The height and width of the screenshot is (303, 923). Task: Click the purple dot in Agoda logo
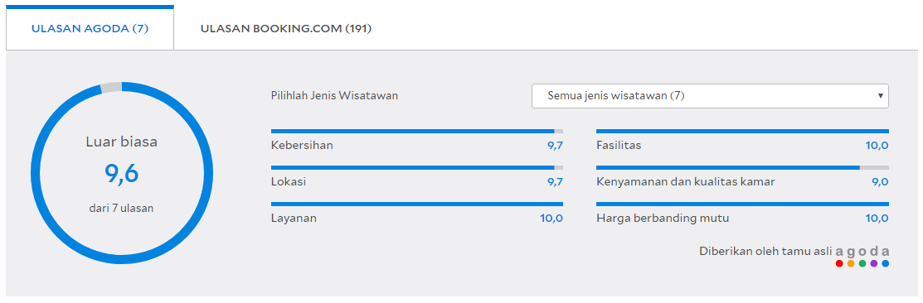873,263
